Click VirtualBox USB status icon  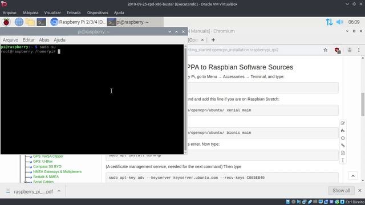pyautogui.click(x=310, y=202)
